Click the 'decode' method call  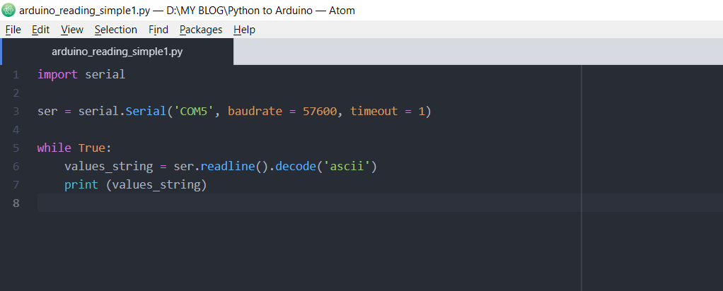point(296,167)
